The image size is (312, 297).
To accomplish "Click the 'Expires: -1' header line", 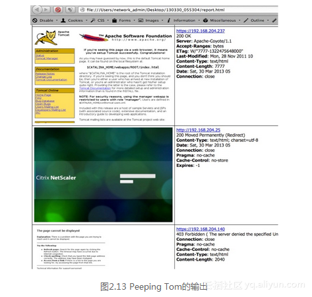I will tap(188, 166).
